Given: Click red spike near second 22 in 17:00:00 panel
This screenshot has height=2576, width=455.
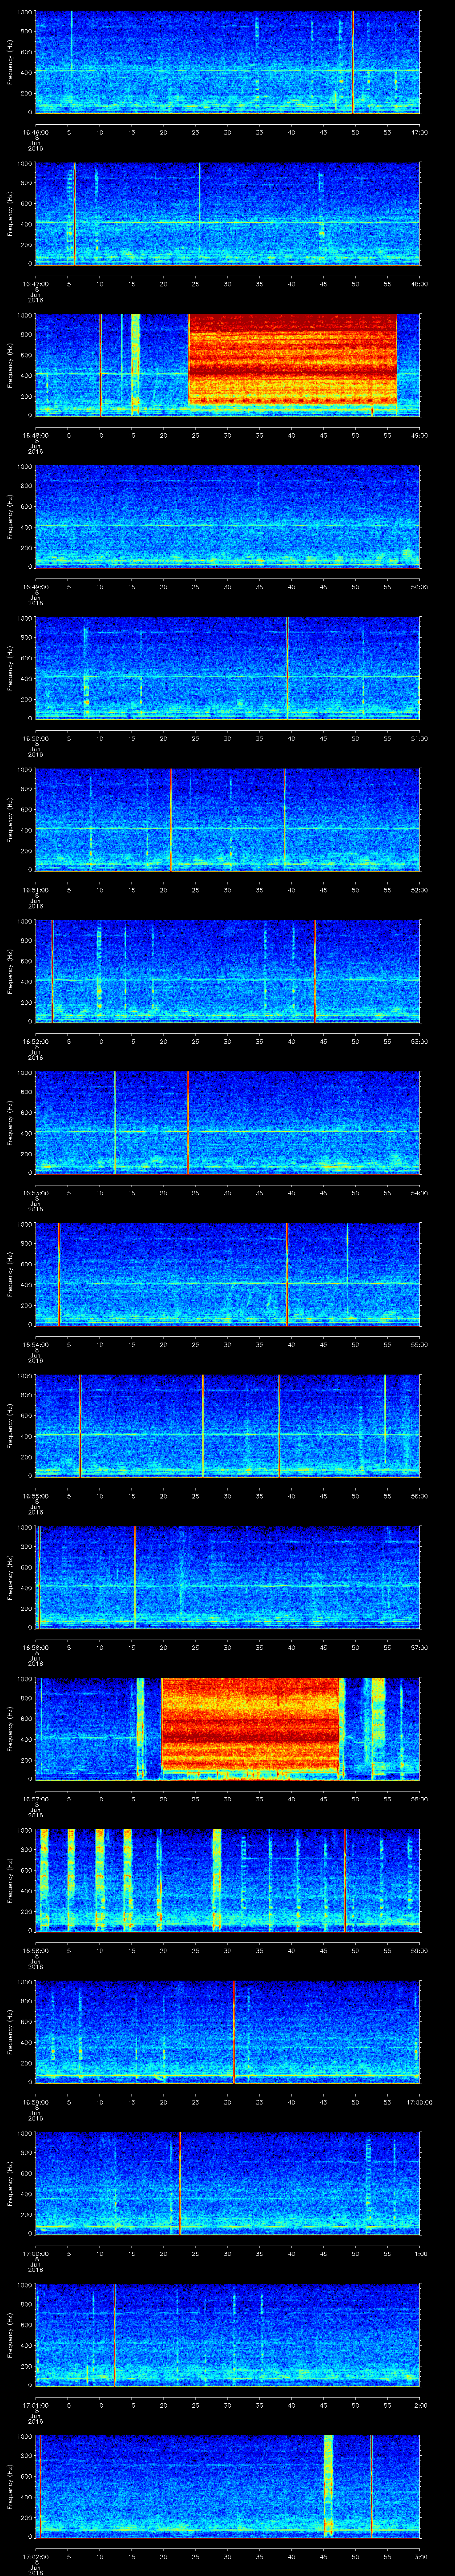Looking at the screenshot, I should [x=180, y=2183].
